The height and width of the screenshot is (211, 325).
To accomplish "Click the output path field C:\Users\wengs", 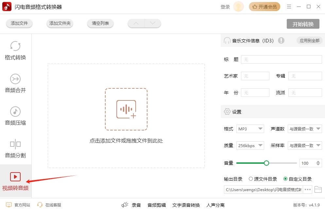I will (264, 189).
